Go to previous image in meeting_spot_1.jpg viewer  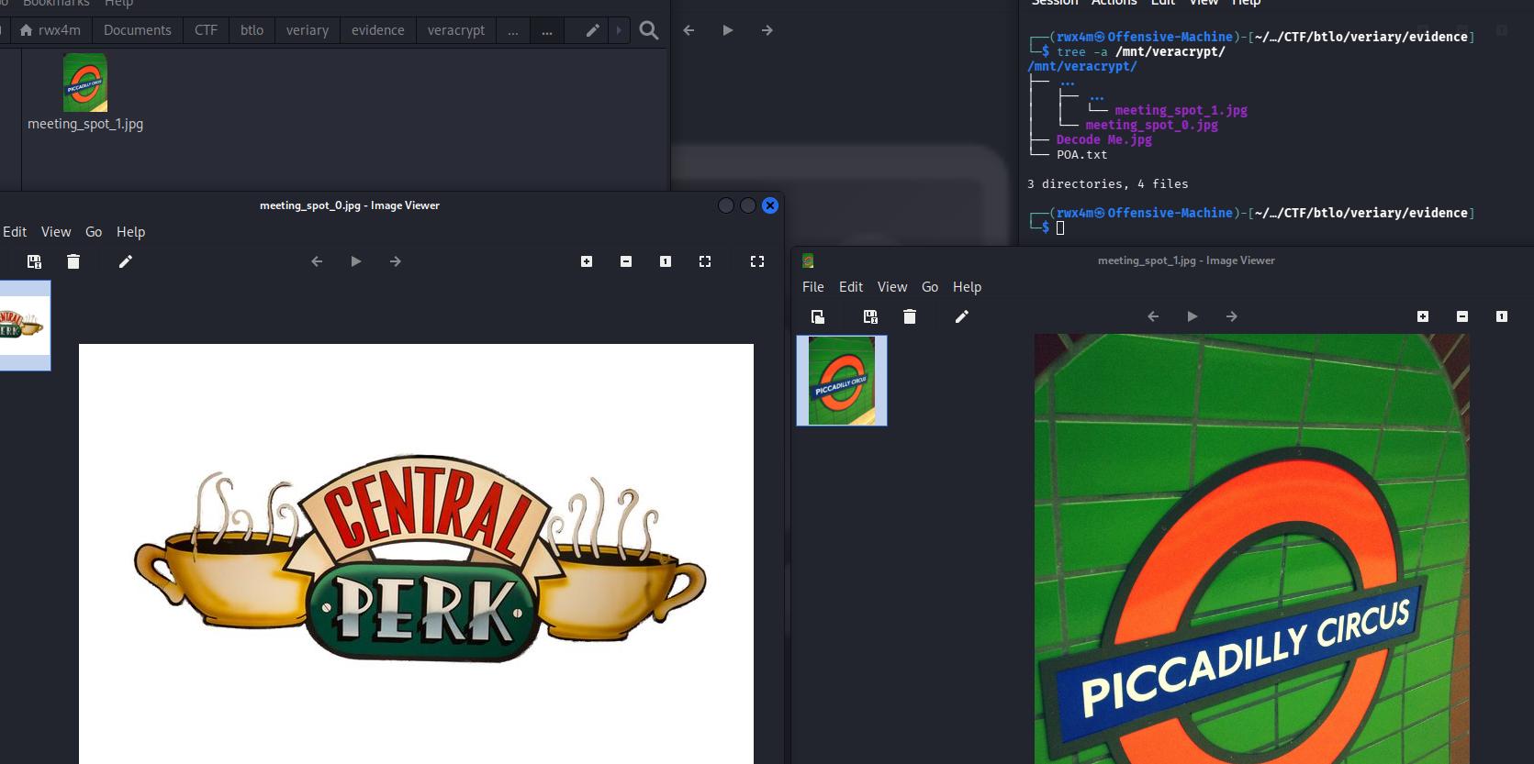1153,316
